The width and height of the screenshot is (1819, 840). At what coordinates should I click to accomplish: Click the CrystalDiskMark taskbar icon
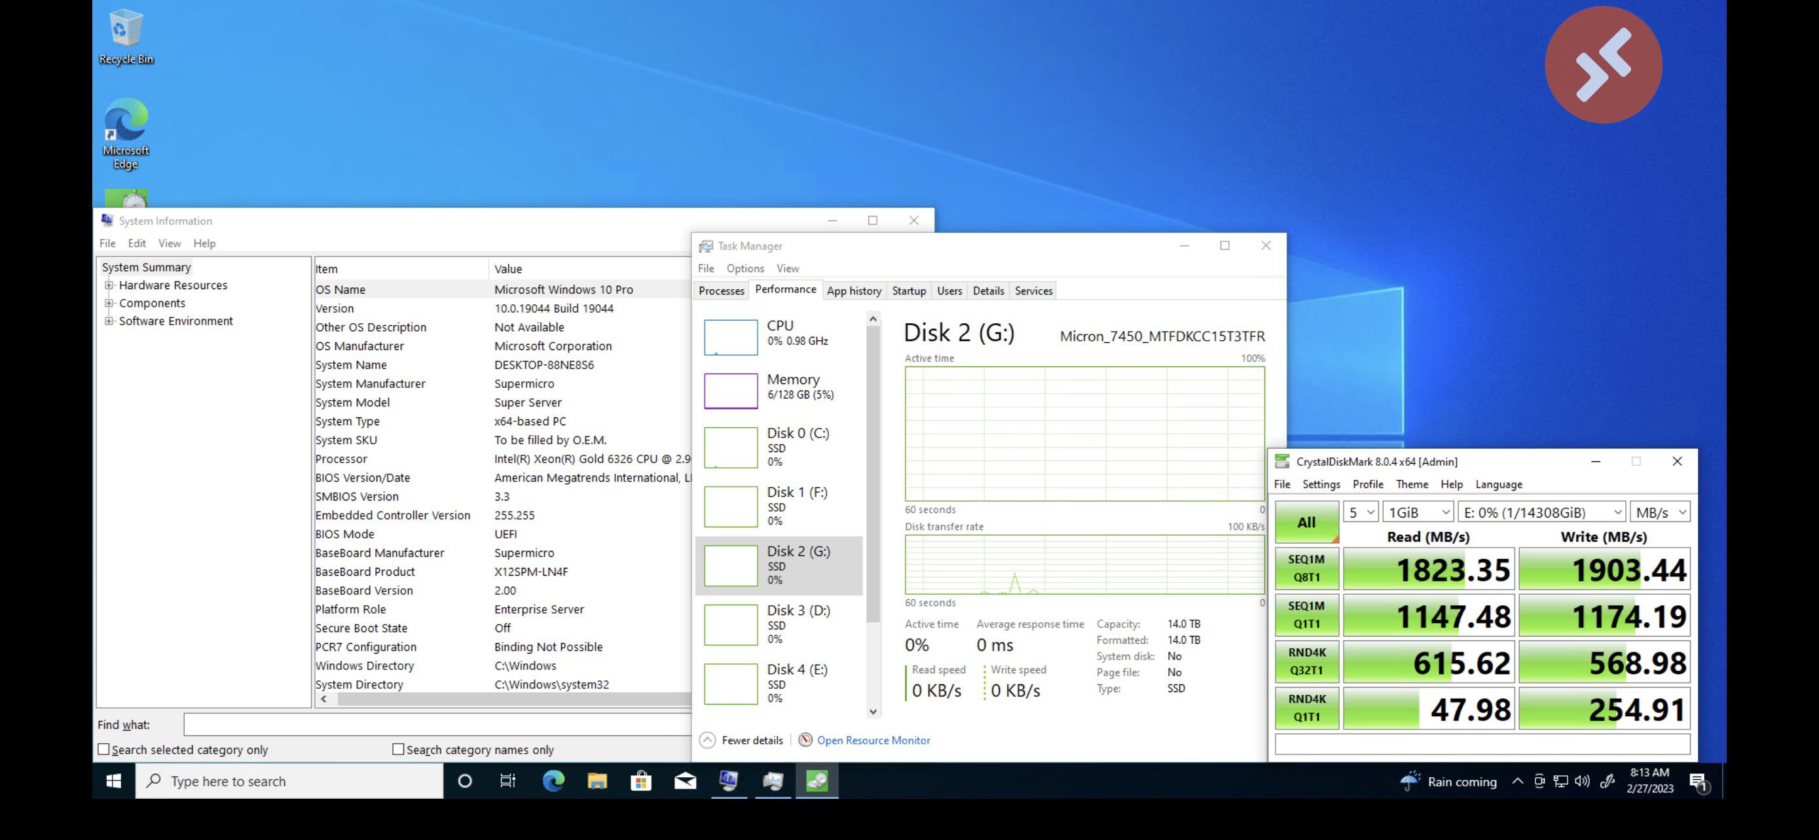pos(817,780)
